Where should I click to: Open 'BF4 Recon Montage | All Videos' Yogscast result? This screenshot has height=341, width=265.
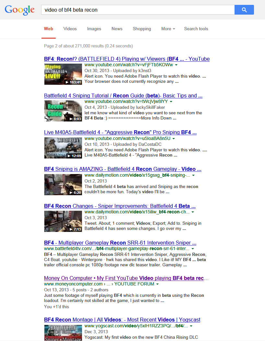tap(122, 320)
